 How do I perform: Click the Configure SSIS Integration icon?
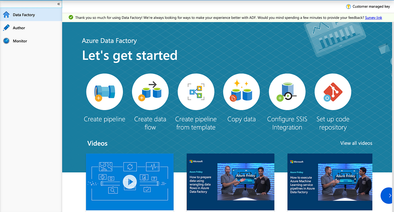click(x=287, y=92)
